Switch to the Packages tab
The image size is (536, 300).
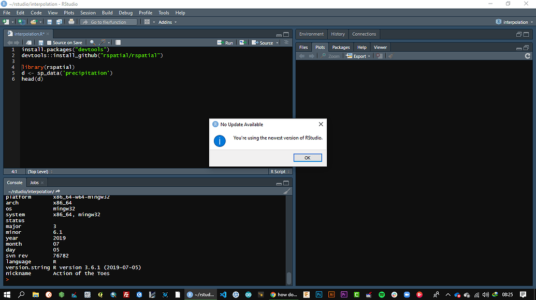[341, 48]
